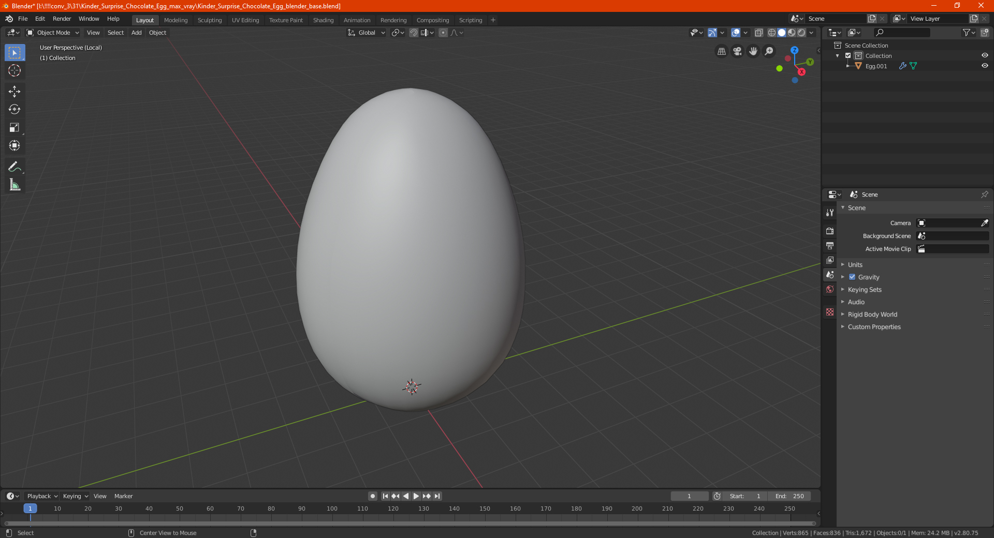Expand the Egg.001 tree item
994x538 pixels.
click(x=847, y=66)
